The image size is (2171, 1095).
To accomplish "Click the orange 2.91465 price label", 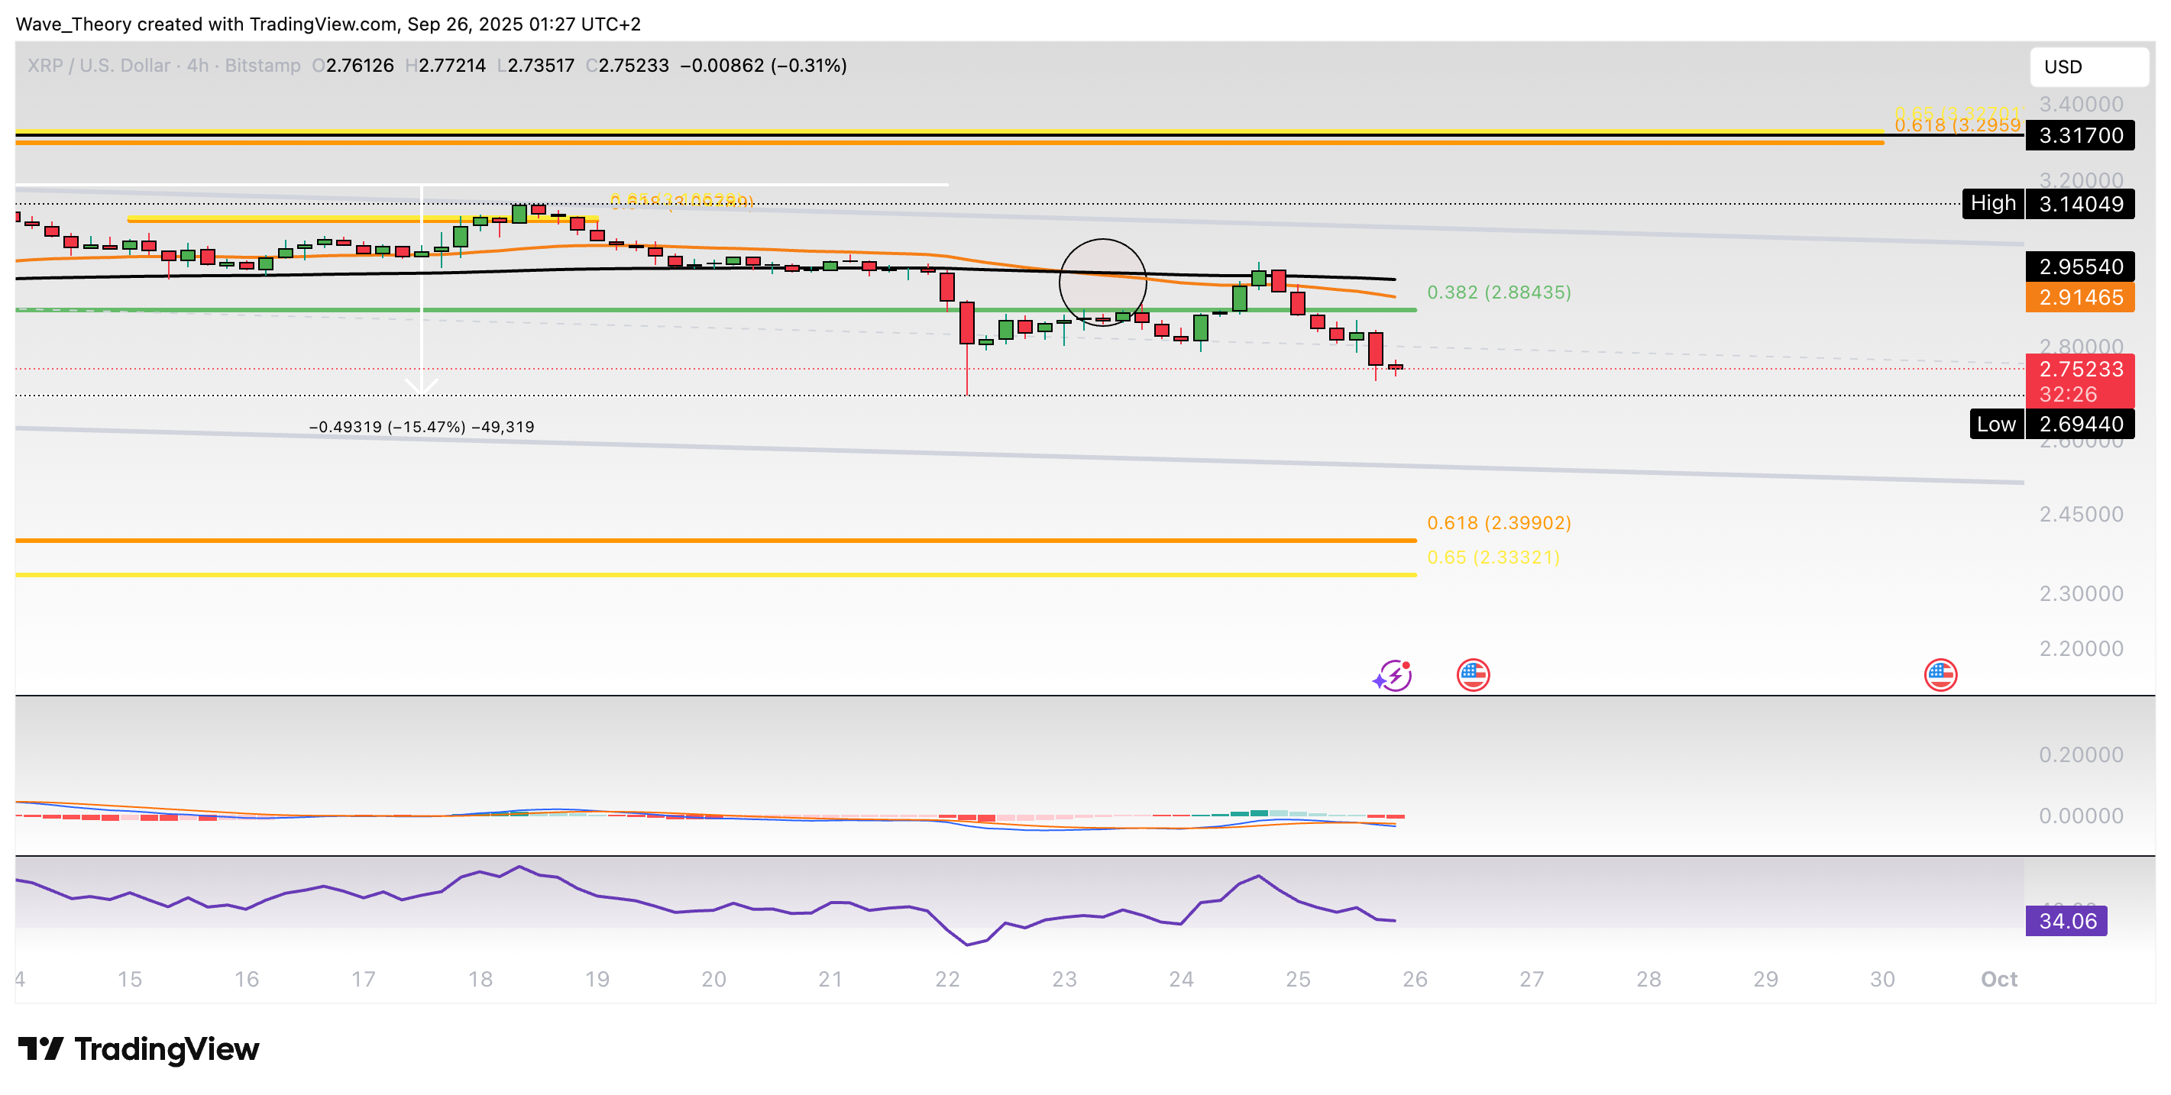I will point(2081,297).
